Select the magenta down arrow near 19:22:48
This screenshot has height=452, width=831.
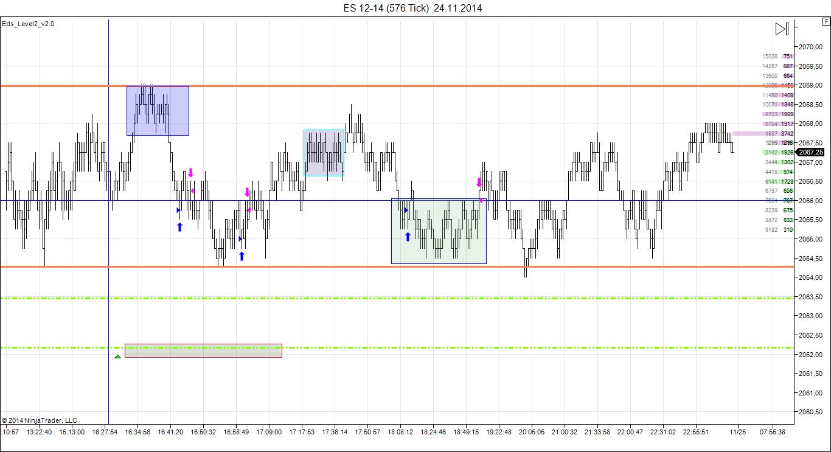click(479, 182)
